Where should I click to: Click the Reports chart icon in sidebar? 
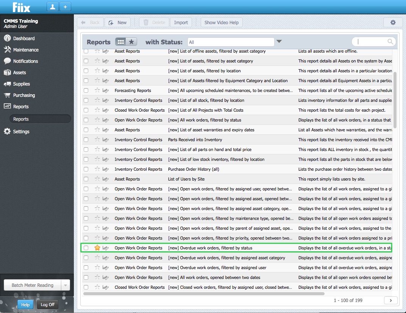tap(7, 106)
